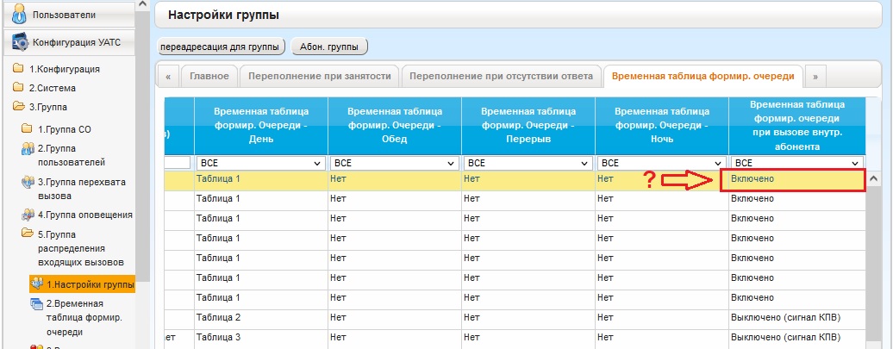Click the переадресация для группы button
Viewport: 893px width, 349px height.
click(221, 47)
